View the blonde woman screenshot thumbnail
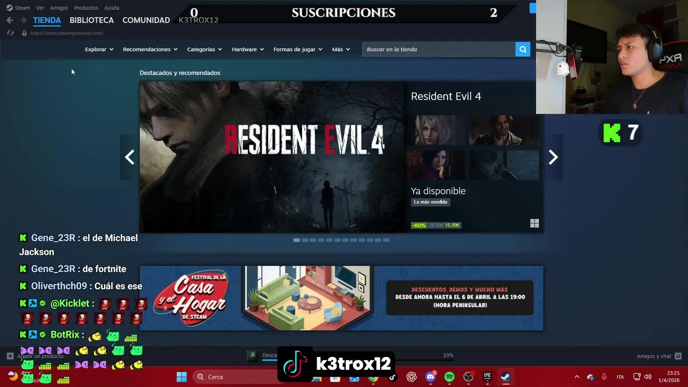 coord(436,131)
